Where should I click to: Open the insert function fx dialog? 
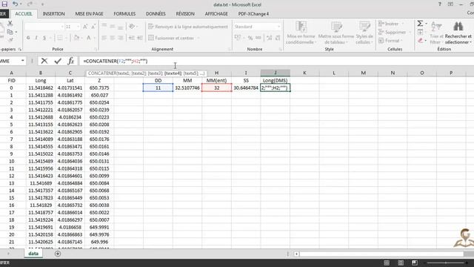[71, 61]
